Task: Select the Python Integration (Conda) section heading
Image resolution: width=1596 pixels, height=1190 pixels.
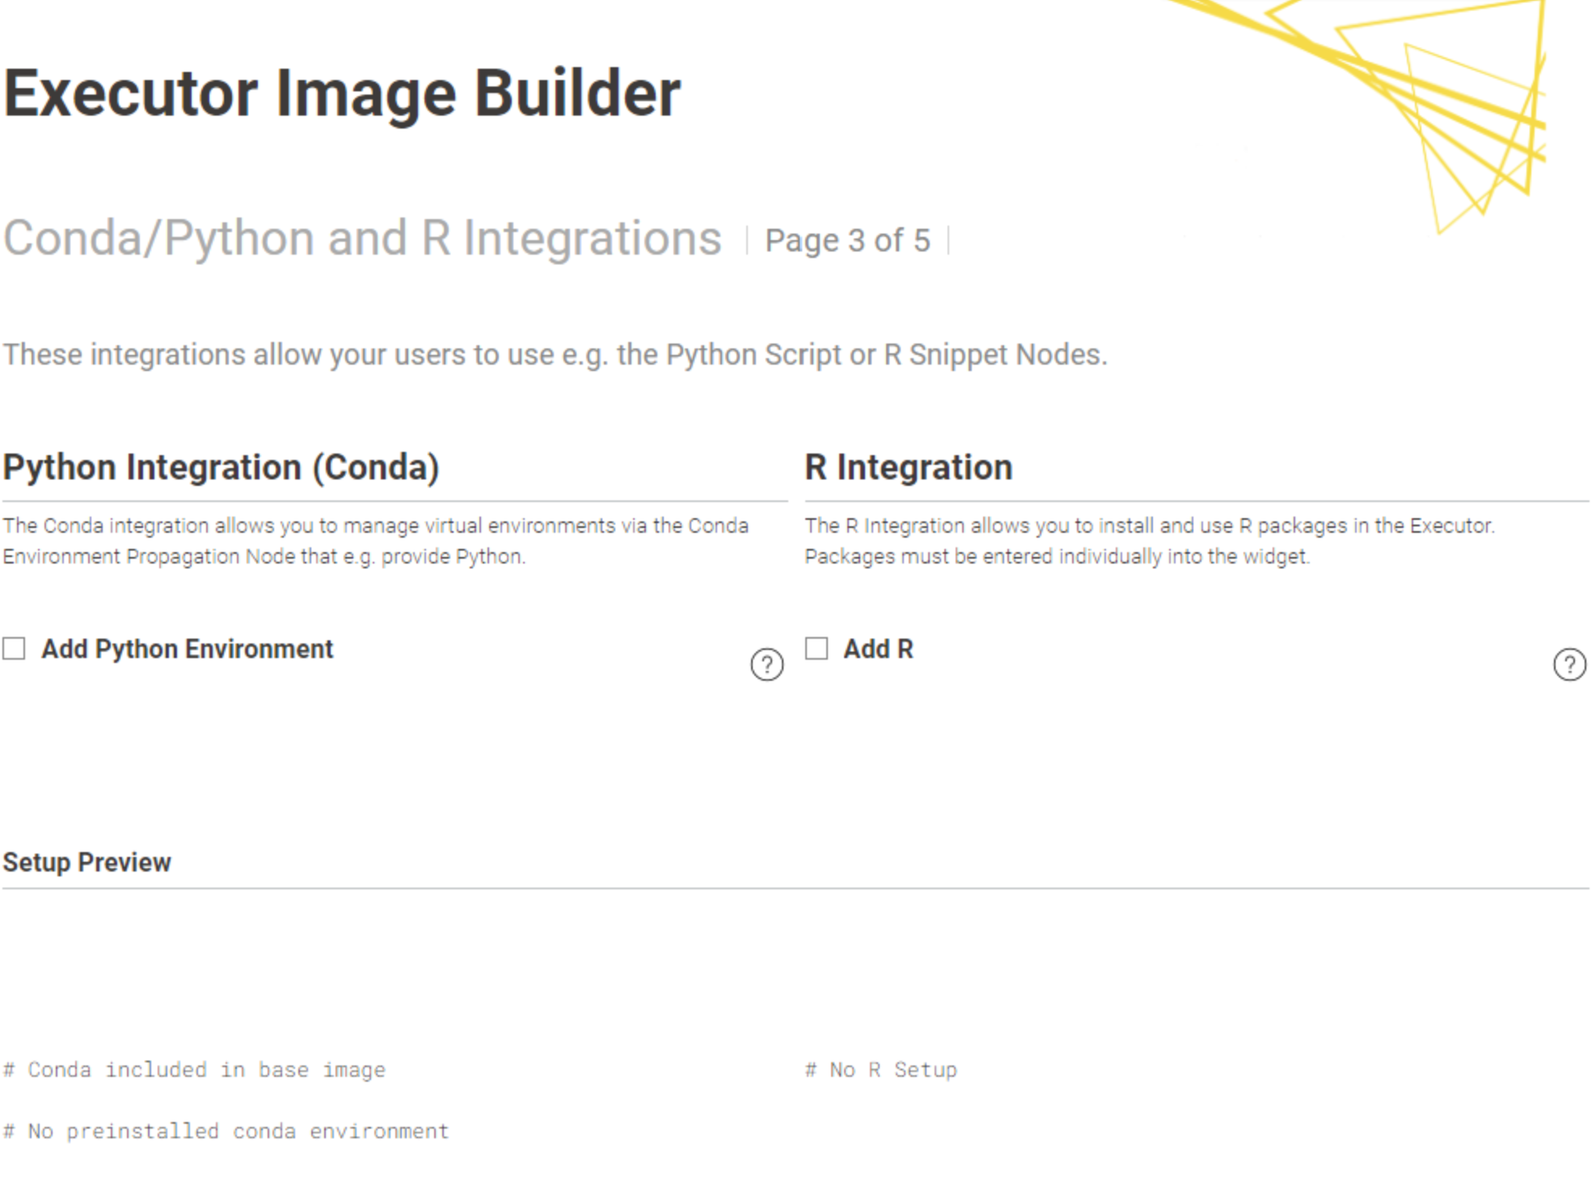Action: tap(221, 467)
